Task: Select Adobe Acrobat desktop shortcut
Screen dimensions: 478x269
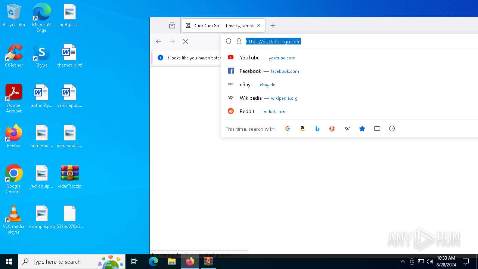Action: 14,99
